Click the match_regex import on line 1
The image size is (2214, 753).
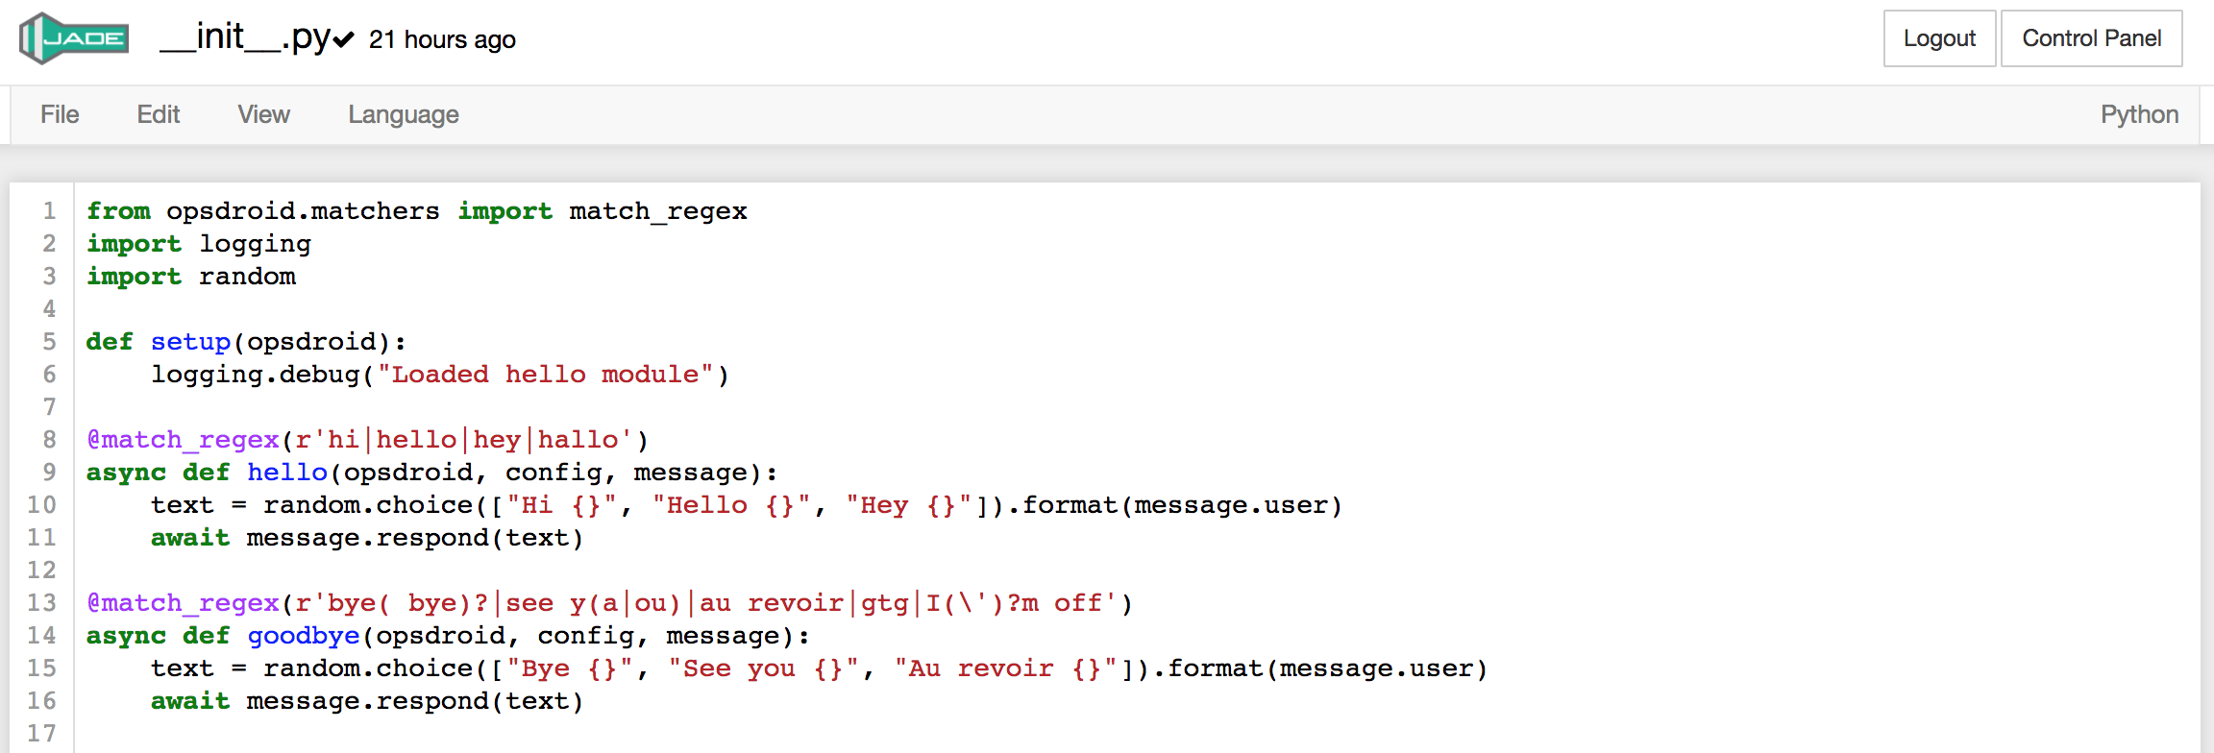[658, 210]
